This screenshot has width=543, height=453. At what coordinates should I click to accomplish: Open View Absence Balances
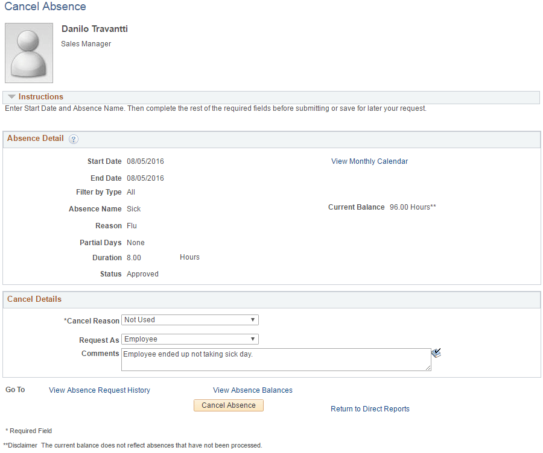pyautogui.click(x=252, y=390)
